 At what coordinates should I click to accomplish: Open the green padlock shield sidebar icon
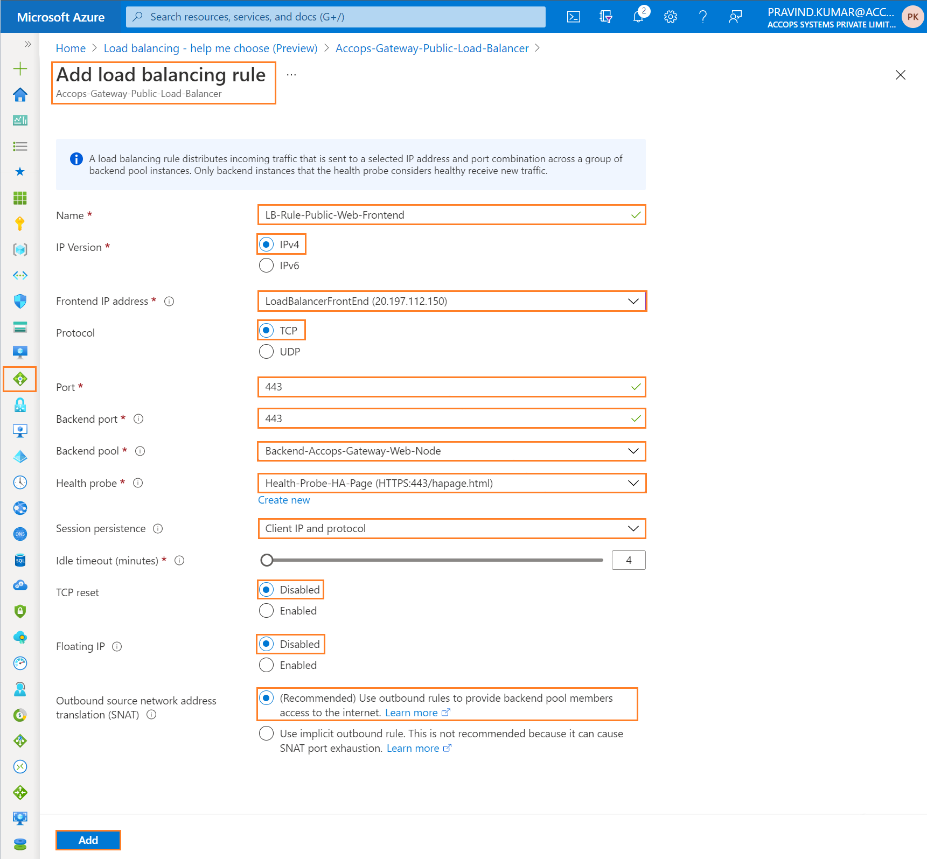point(20,611)
